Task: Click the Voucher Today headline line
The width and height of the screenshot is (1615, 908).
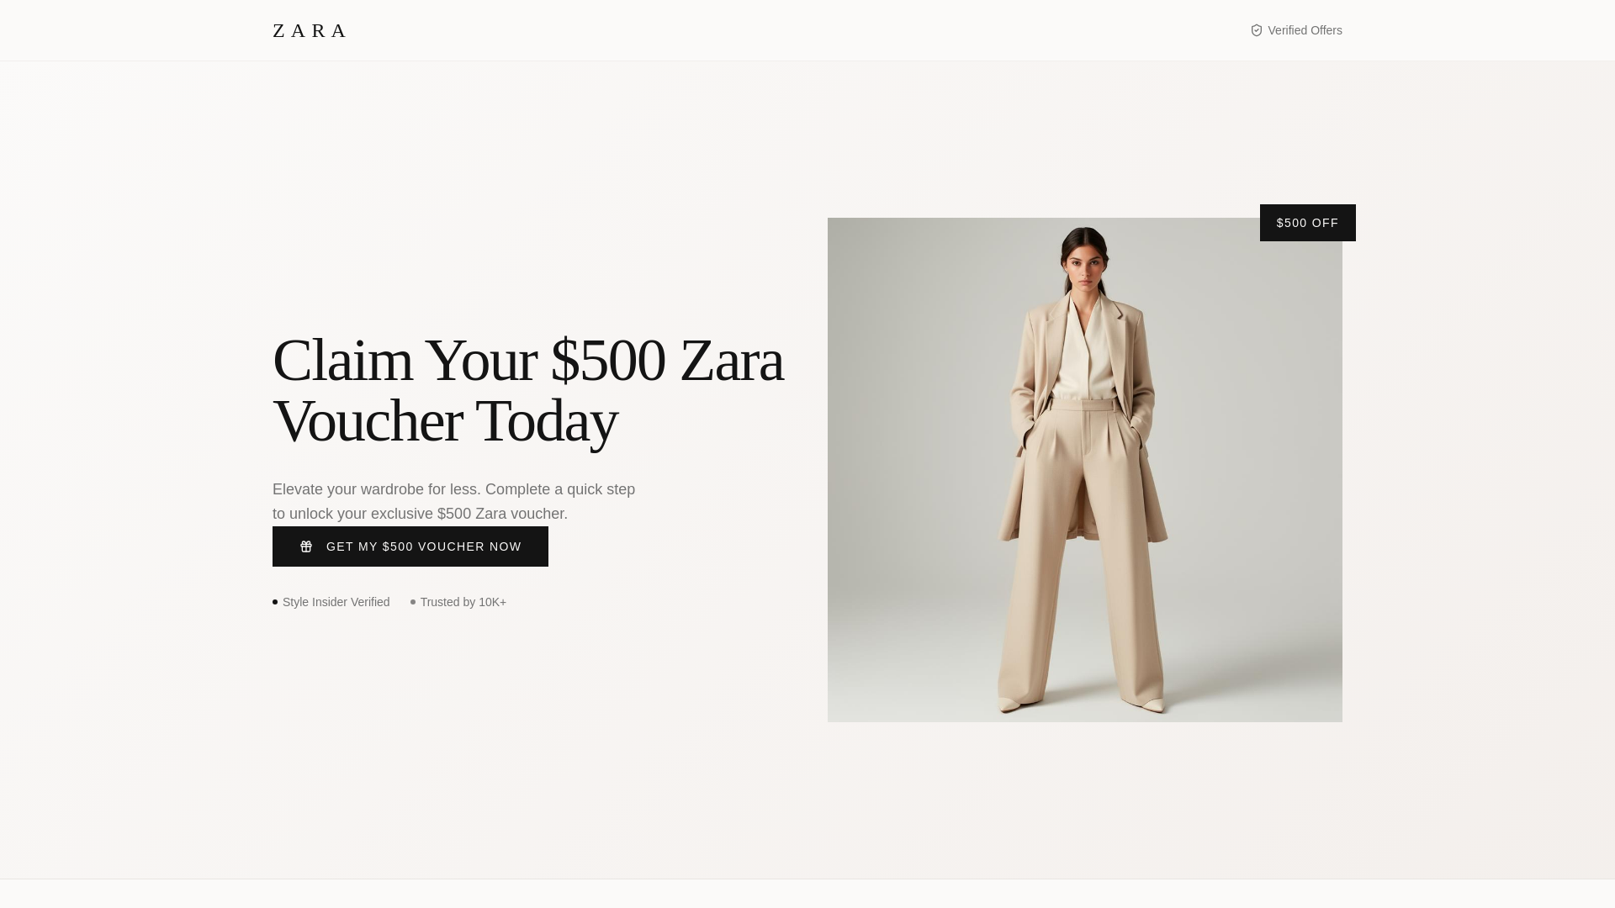Action: [x=445, y=420]
